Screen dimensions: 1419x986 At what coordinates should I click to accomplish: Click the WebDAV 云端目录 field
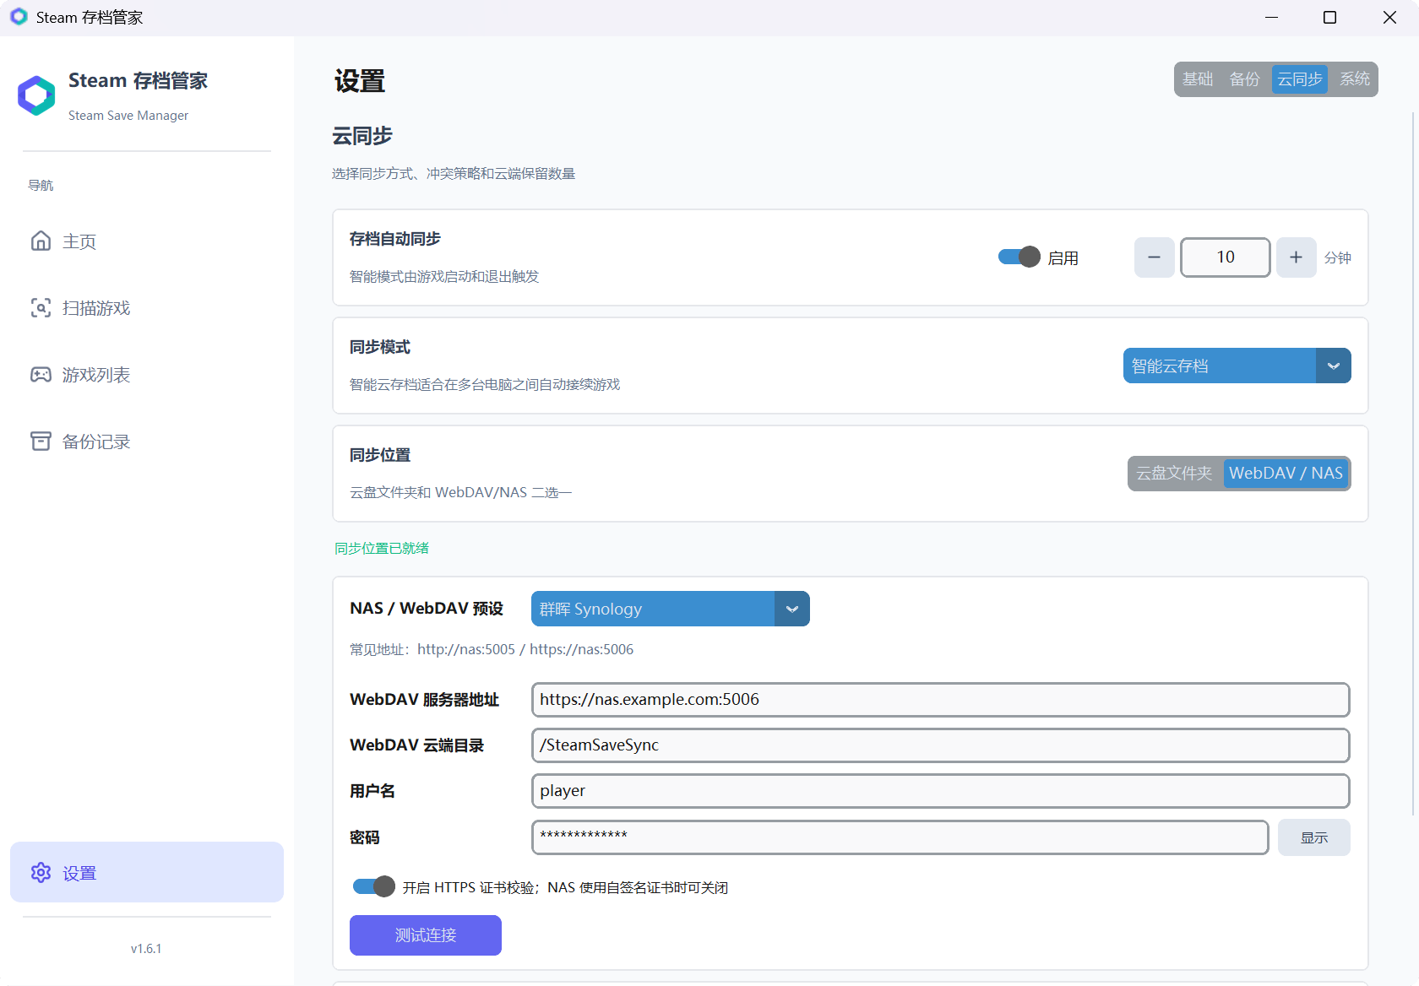[940, 745]
